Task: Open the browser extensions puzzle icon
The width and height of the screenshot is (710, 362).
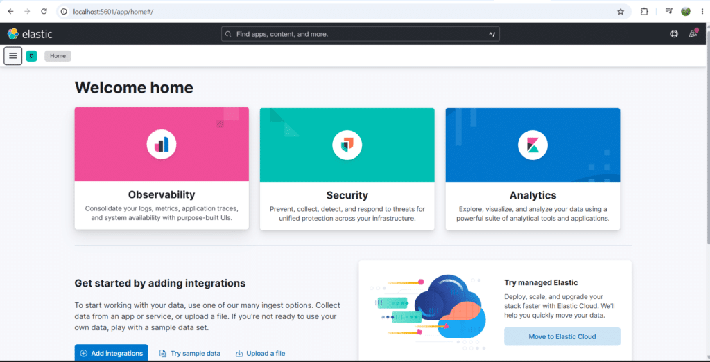Action: tap(644, 11)
